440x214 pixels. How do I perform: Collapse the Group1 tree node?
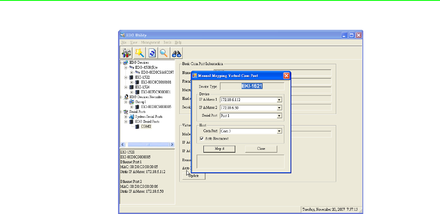126,102
